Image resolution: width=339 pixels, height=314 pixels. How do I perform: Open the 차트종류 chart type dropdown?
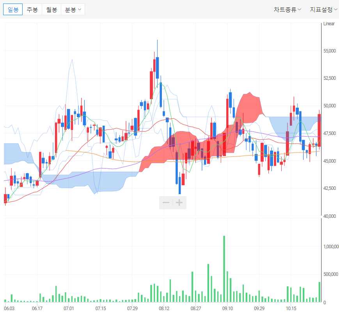(x=288, y=9)
